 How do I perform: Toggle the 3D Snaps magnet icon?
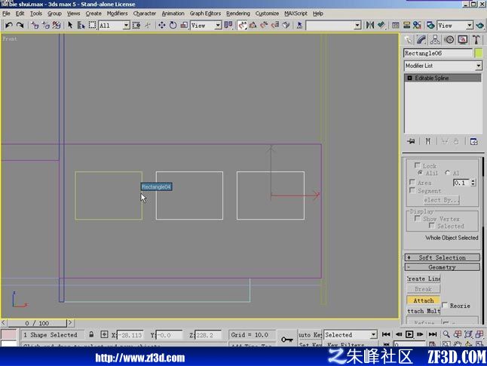point(242,25)
